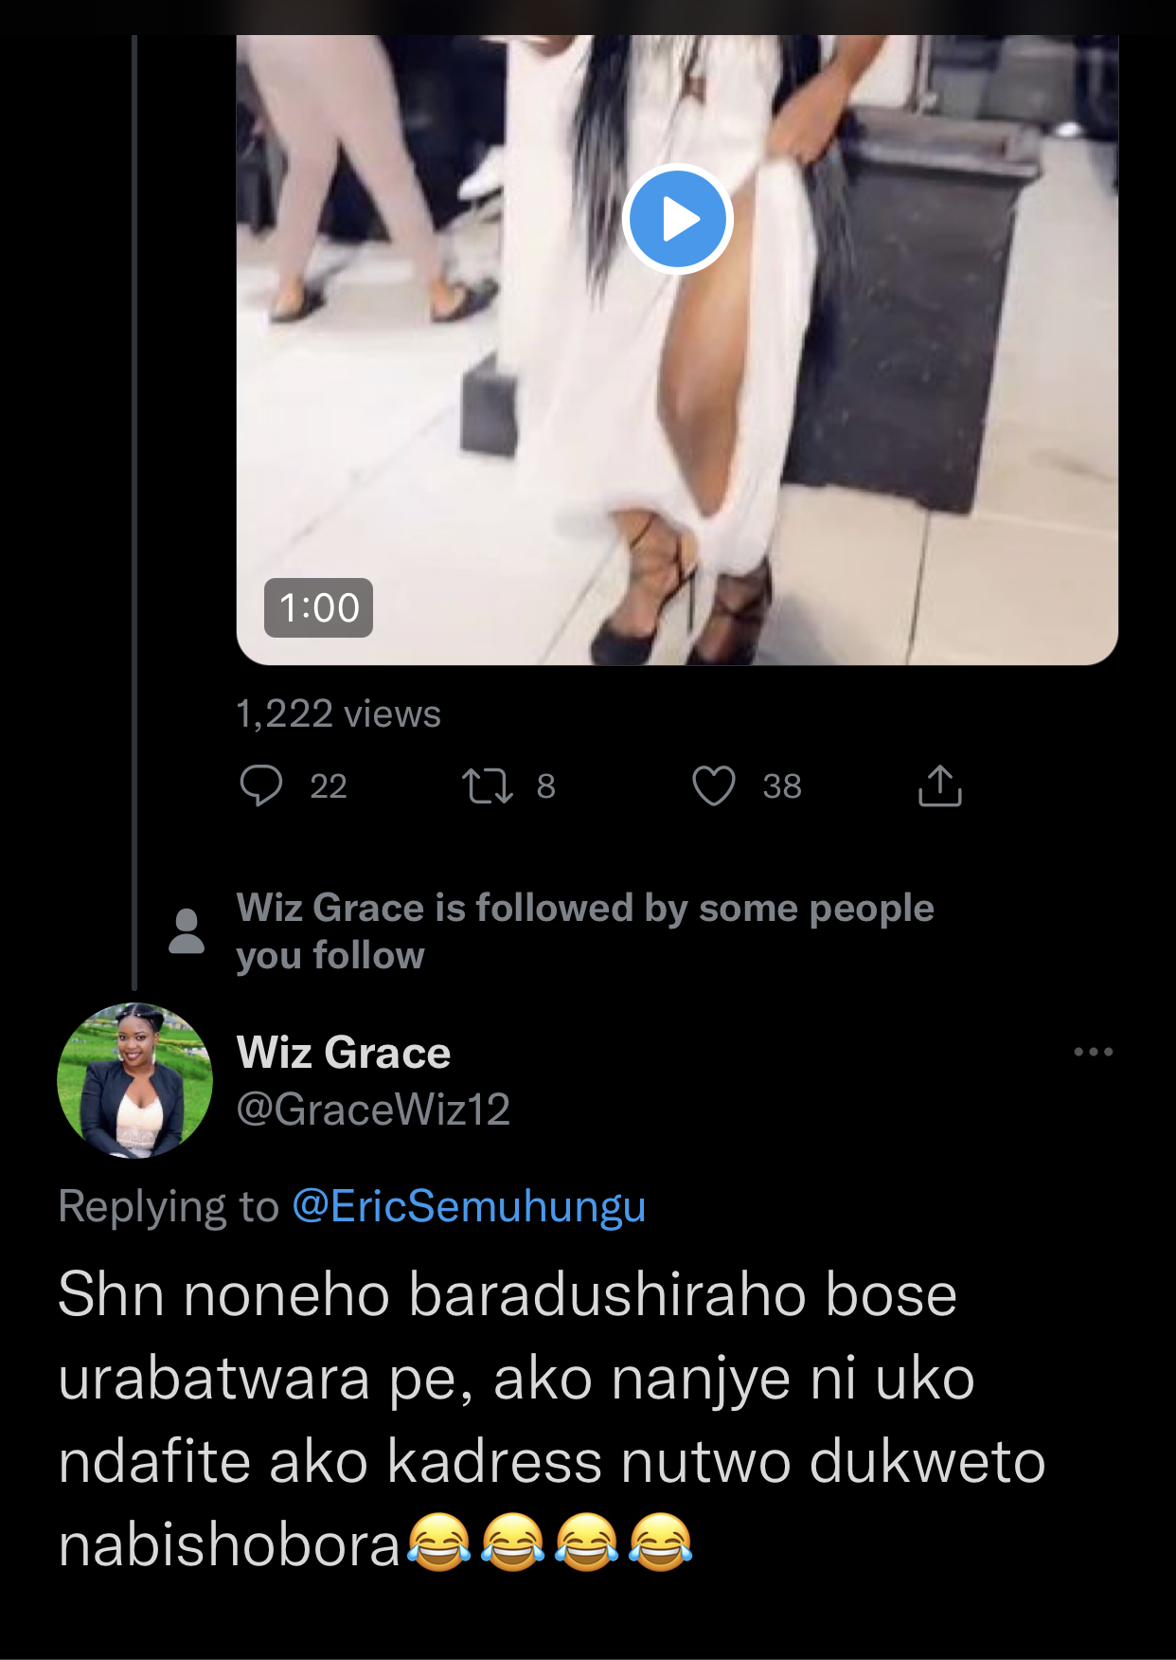Click the person silhouette follow-context icon

[187, 931]
